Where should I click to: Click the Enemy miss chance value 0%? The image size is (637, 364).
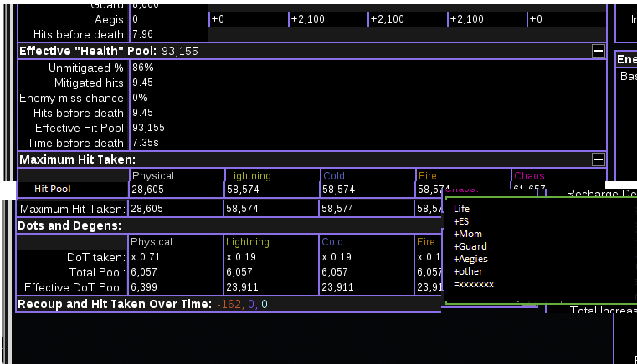140,98
